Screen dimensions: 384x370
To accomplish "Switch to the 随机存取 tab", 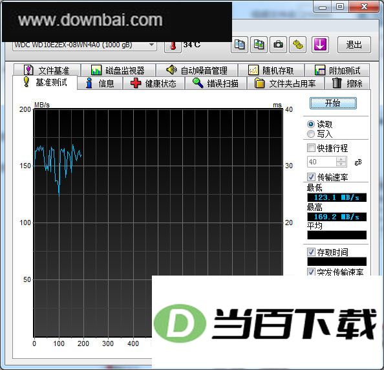I will pyautogui.click(x=272, y=71).
